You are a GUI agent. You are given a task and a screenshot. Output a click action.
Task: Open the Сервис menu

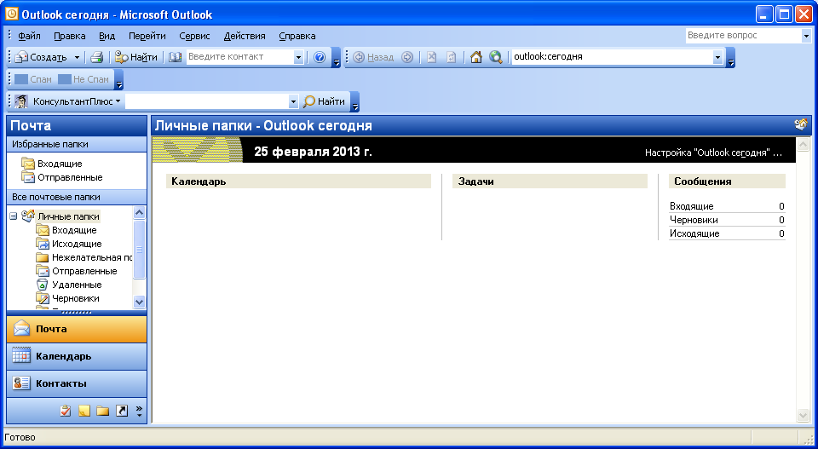(x=194, y=36)
